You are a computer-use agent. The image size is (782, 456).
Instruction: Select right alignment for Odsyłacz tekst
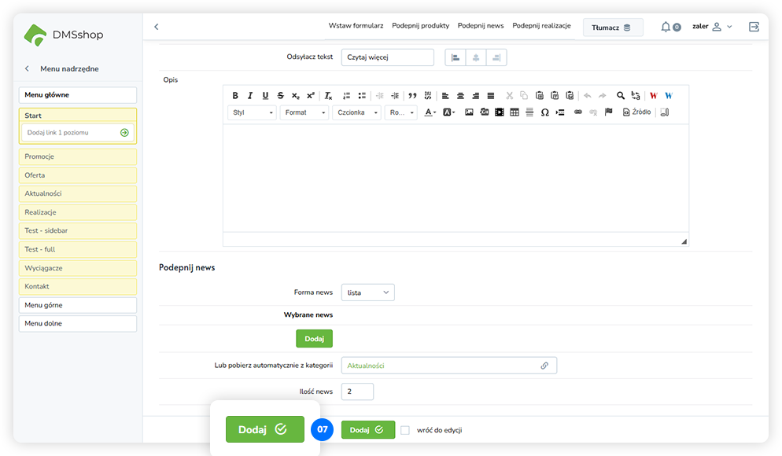pyautogui.click(x=496, y=57)
